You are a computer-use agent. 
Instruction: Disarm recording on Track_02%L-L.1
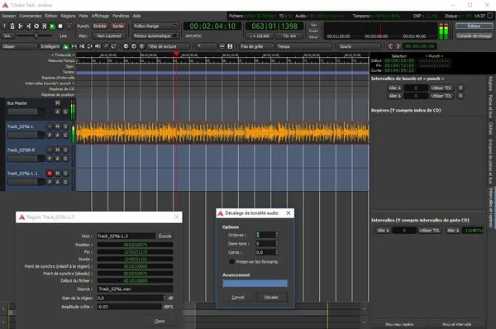click(50, 174)
